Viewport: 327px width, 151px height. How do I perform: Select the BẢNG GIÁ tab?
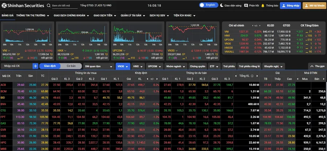(x=8, y=15)
